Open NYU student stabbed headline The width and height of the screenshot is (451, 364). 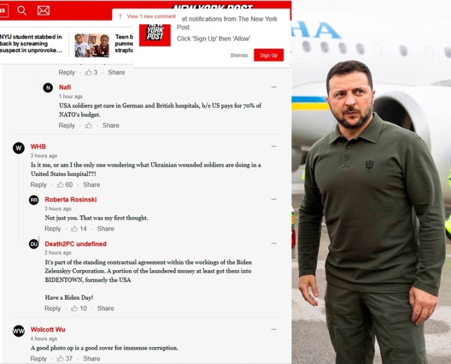point(31,43)
